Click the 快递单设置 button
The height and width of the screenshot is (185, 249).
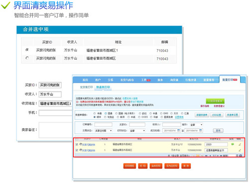point(233,115)
